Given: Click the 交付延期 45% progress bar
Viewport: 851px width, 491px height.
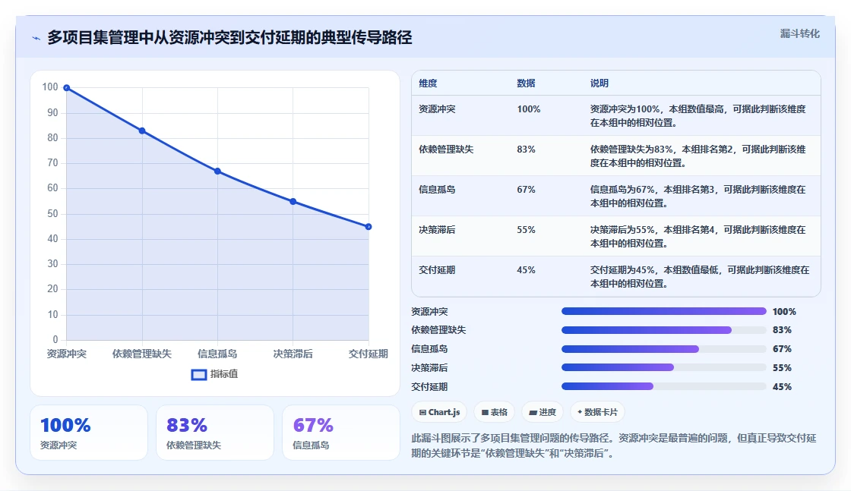Looking at the screenshot, I should [664, 386].
